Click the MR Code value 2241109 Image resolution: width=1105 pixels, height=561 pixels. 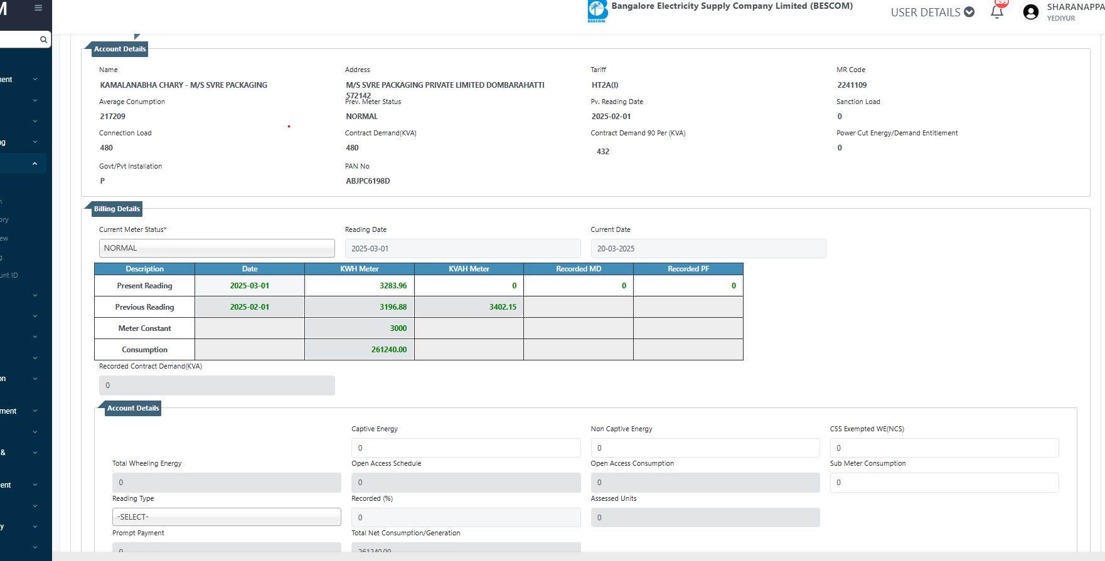(851, 85)
